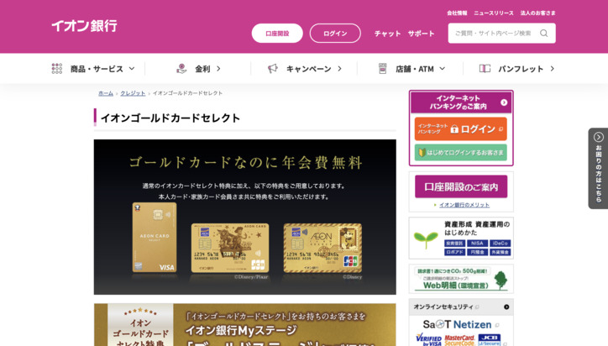Click the arrow icon on インターネットバンキングのご案内

[504, 102]
